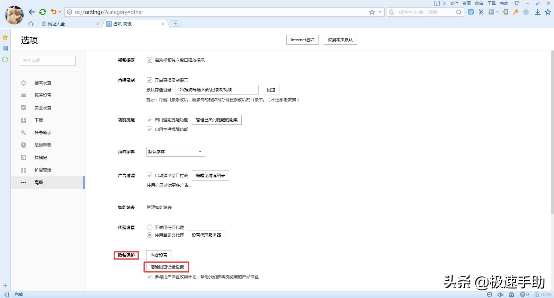Open more toolbar extensions icon
Screen dimensions: 554x298
coord(526,12)
